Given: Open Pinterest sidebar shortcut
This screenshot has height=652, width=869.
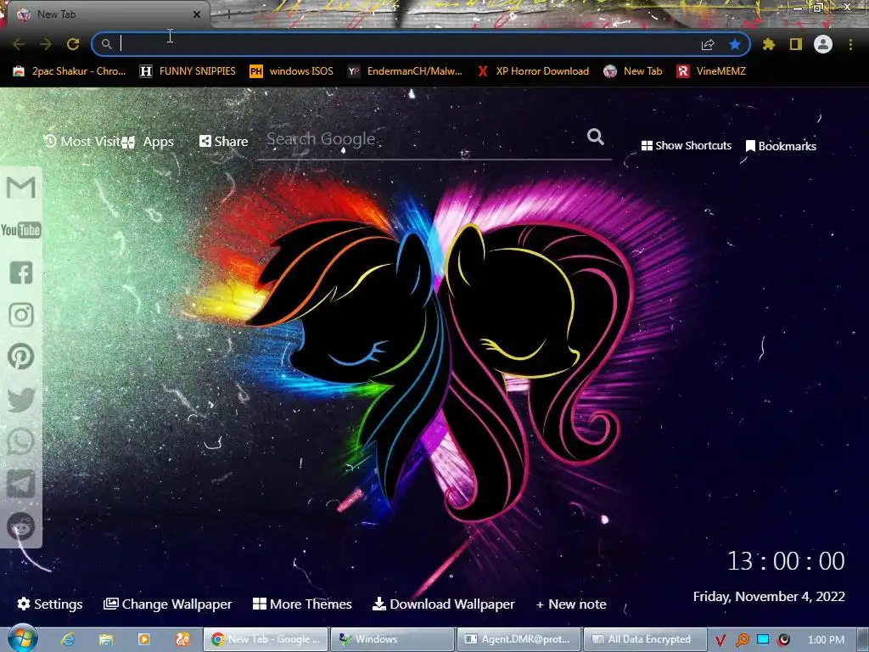Looking at the screenshot, I should [21, 357].
